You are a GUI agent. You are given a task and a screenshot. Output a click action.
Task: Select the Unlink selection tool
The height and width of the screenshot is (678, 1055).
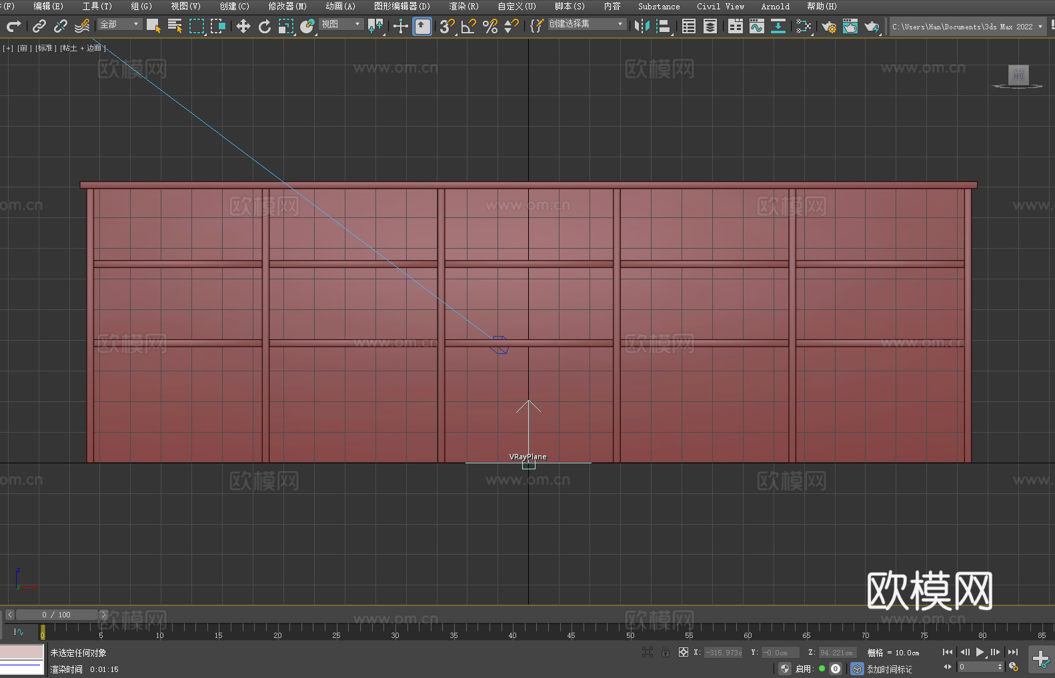(61, 26)
